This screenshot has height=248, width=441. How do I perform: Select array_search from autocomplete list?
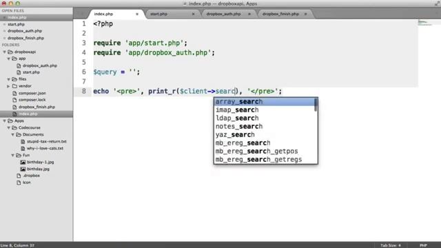264,101
